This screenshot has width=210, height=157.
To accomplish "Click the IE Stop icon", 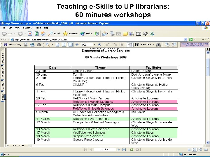I will (x=30, y=34).
